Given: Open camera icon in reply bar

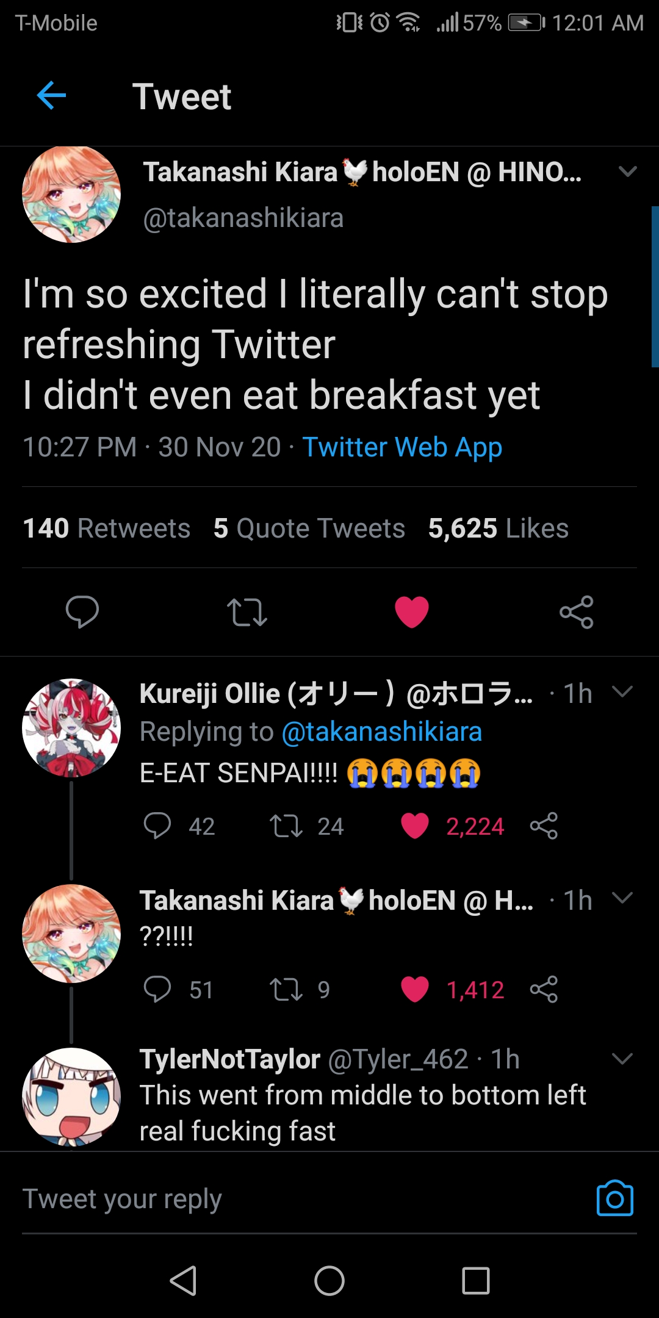Looking at the screenshot, I should 614,1198.
